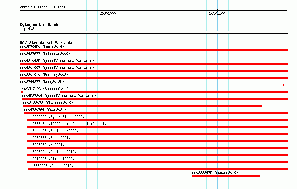Click the red bar under esv2666484
This screenshot has height=189, width=297.
(157, 127)
